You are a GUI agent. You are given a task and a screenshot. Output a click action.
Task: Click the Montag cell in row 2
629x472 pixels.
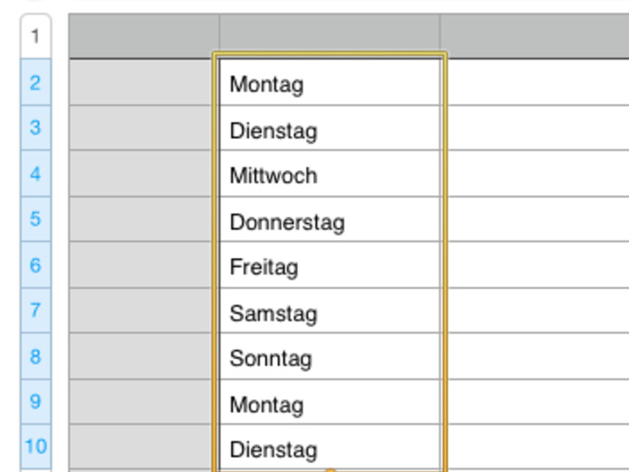(330, 83)
